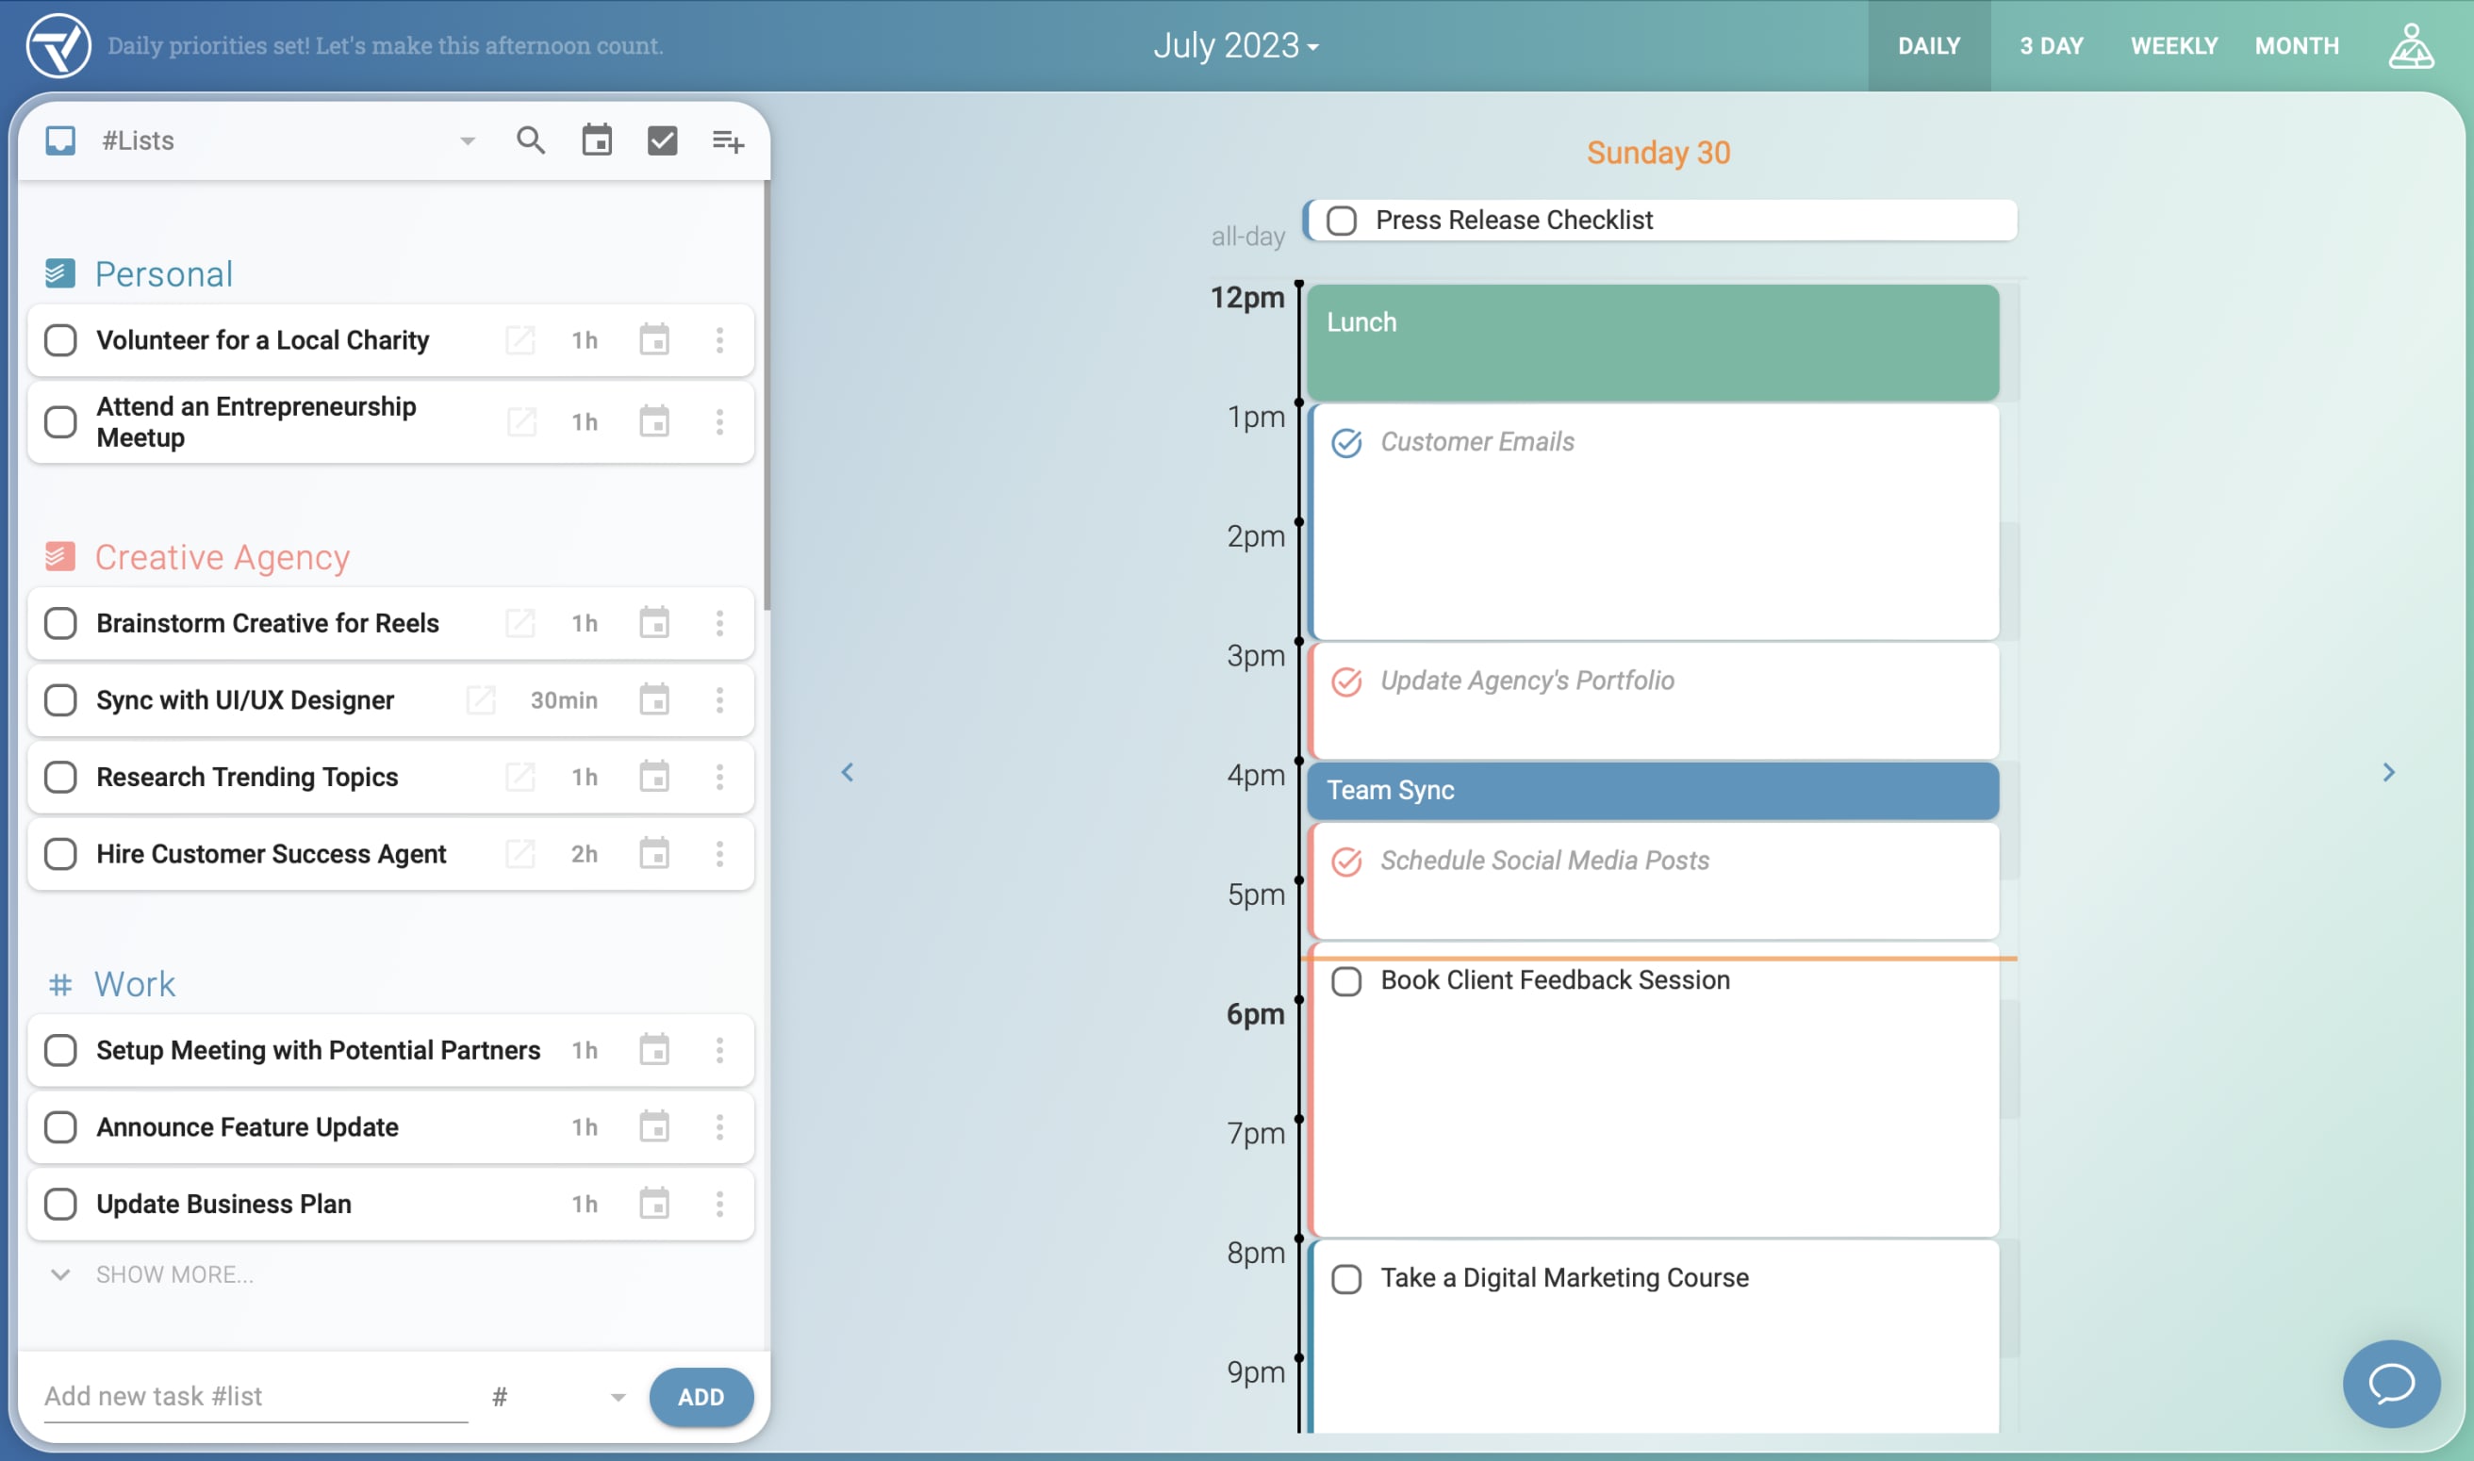Image resolution: width=2474 pixels, height=1461 pixels.
Task: Open details for Brainstorm Creative for Reels
Action: pyautogui.click(x=520, y=623)
